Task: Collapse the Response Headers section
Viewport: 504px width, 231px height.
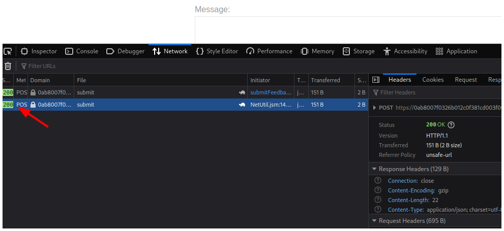Action: 374,169
